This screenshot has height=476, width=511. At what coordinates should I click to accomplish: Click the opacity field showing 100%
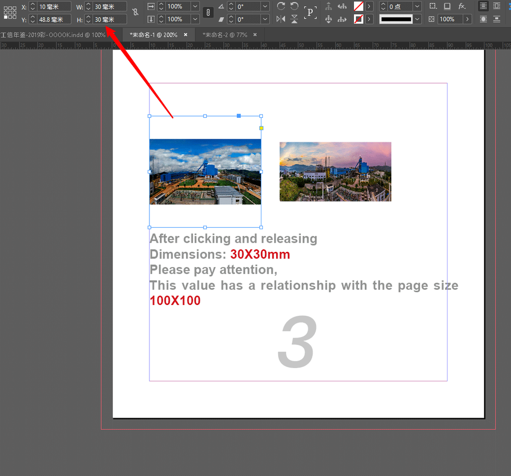[450, 19]
